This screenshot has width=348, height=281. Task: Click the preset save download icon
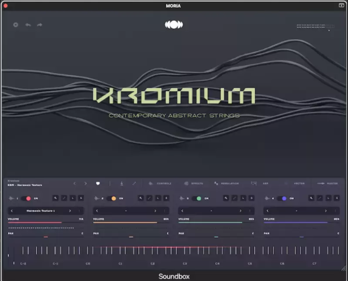[x=122, y=183]
